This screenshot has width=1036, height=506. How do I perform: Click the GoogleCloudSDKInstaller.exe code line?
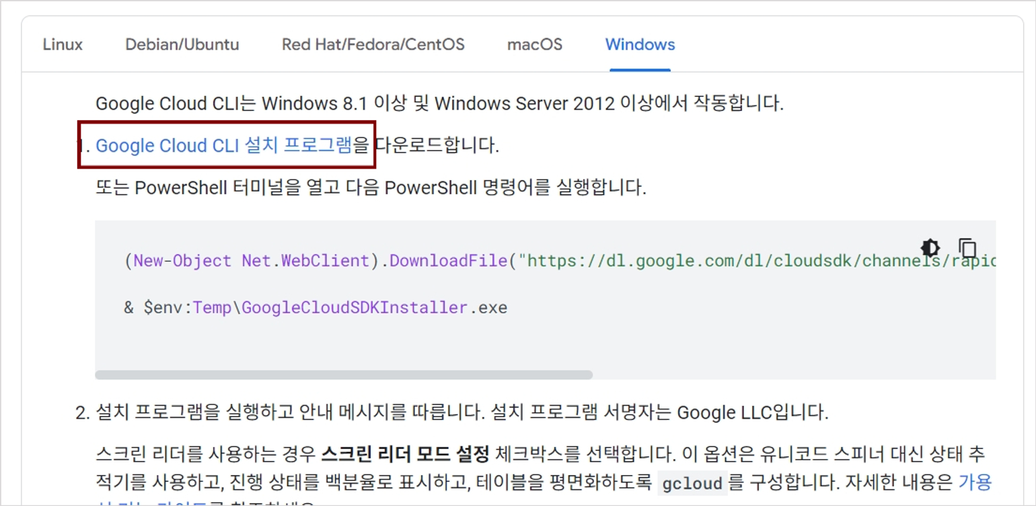click(316, 308)
